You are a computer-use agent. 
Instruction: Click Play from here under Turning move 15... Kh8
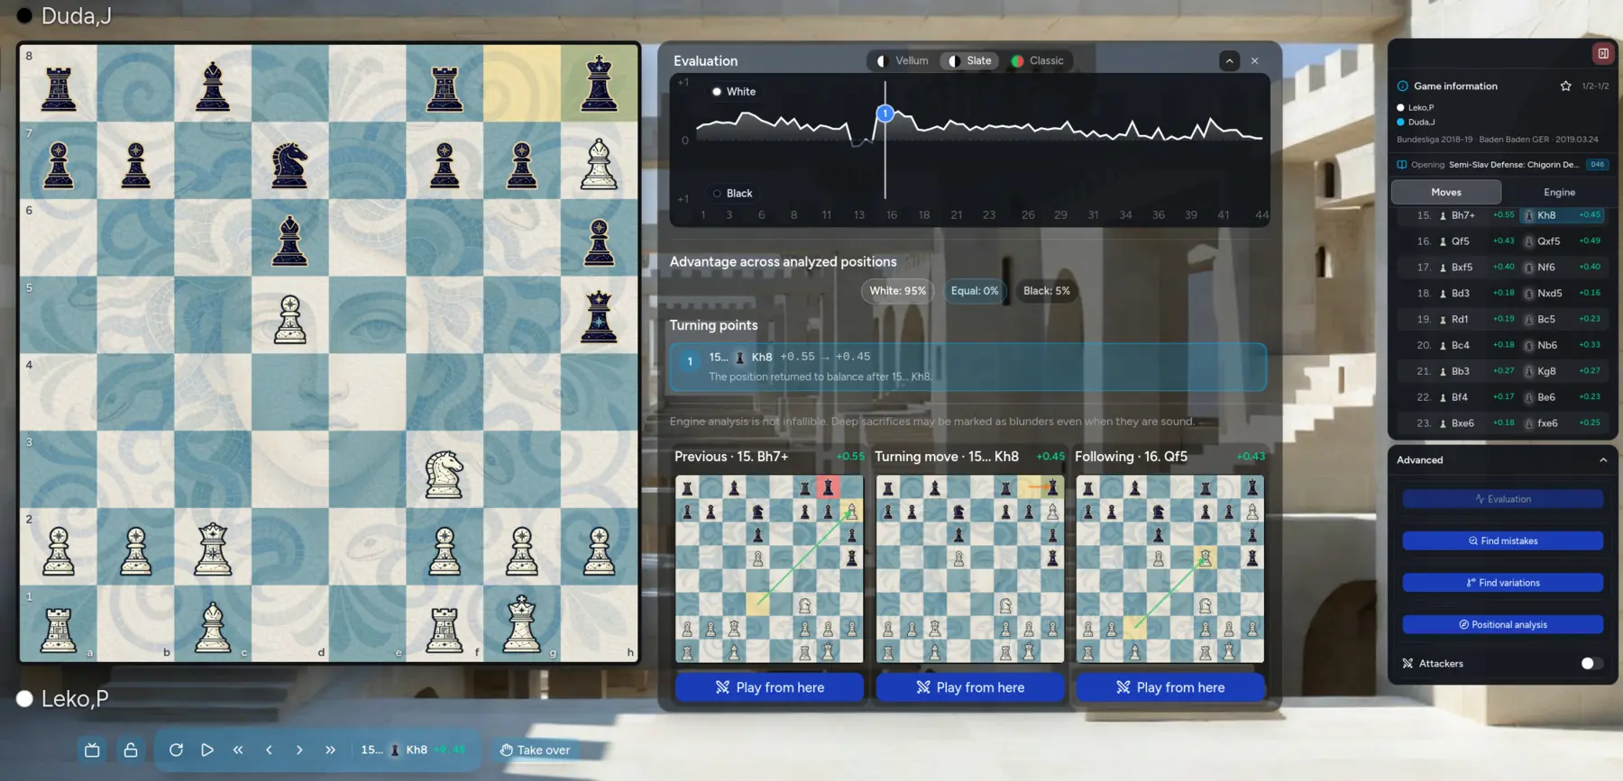[x=970, y=687]
